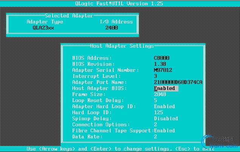This screenshot has height=152, width=240.
Task: Select the highlighted Host Adapter BIOS Enabled value
Action: click(166, 88)
